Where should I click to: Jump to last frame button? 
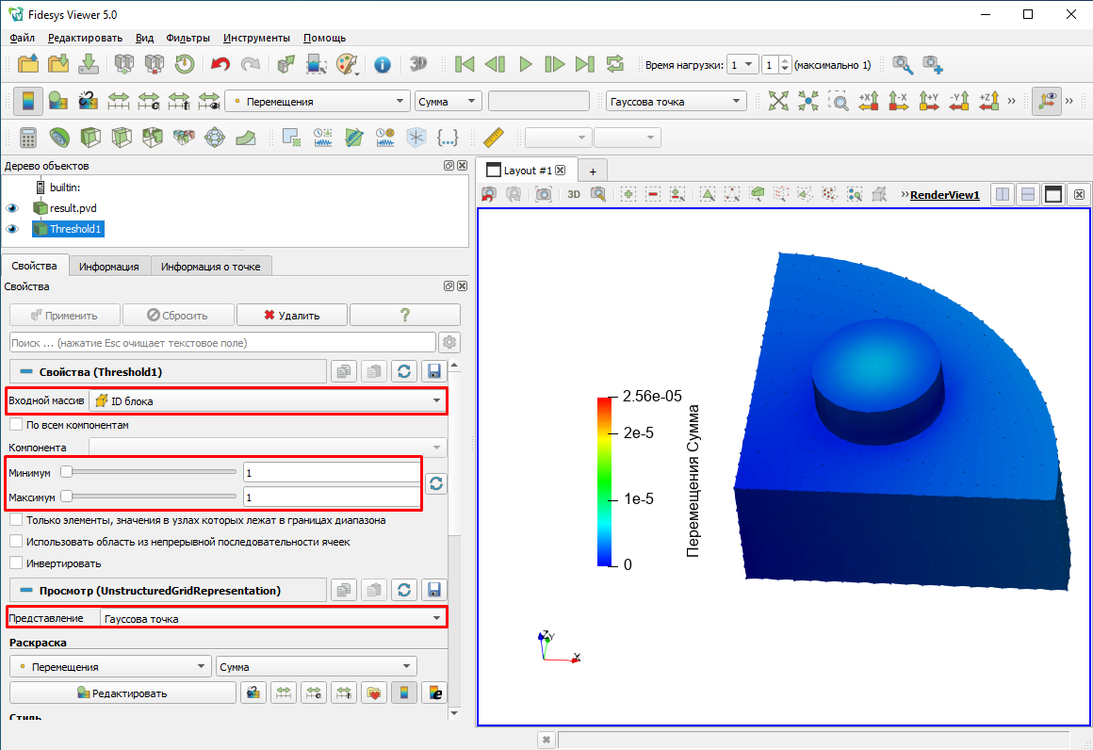click(585, 64)
